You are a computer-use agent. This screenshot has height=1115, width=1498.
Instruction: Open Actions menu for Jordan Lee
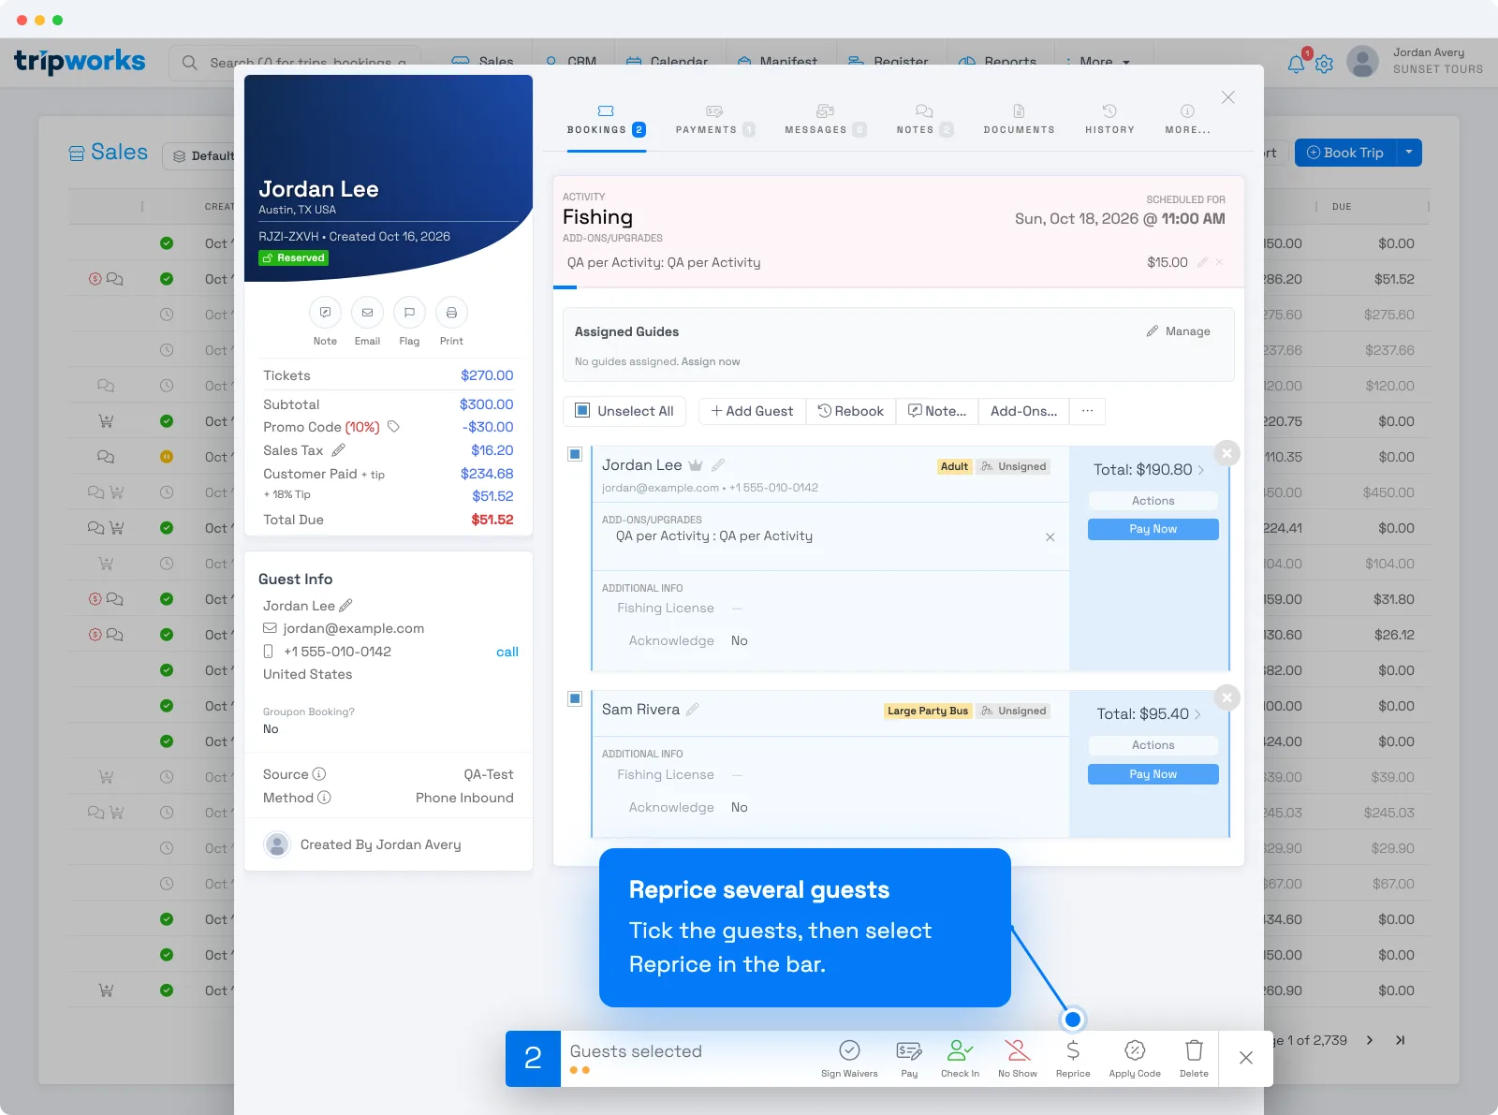(x=1153, y=501)
